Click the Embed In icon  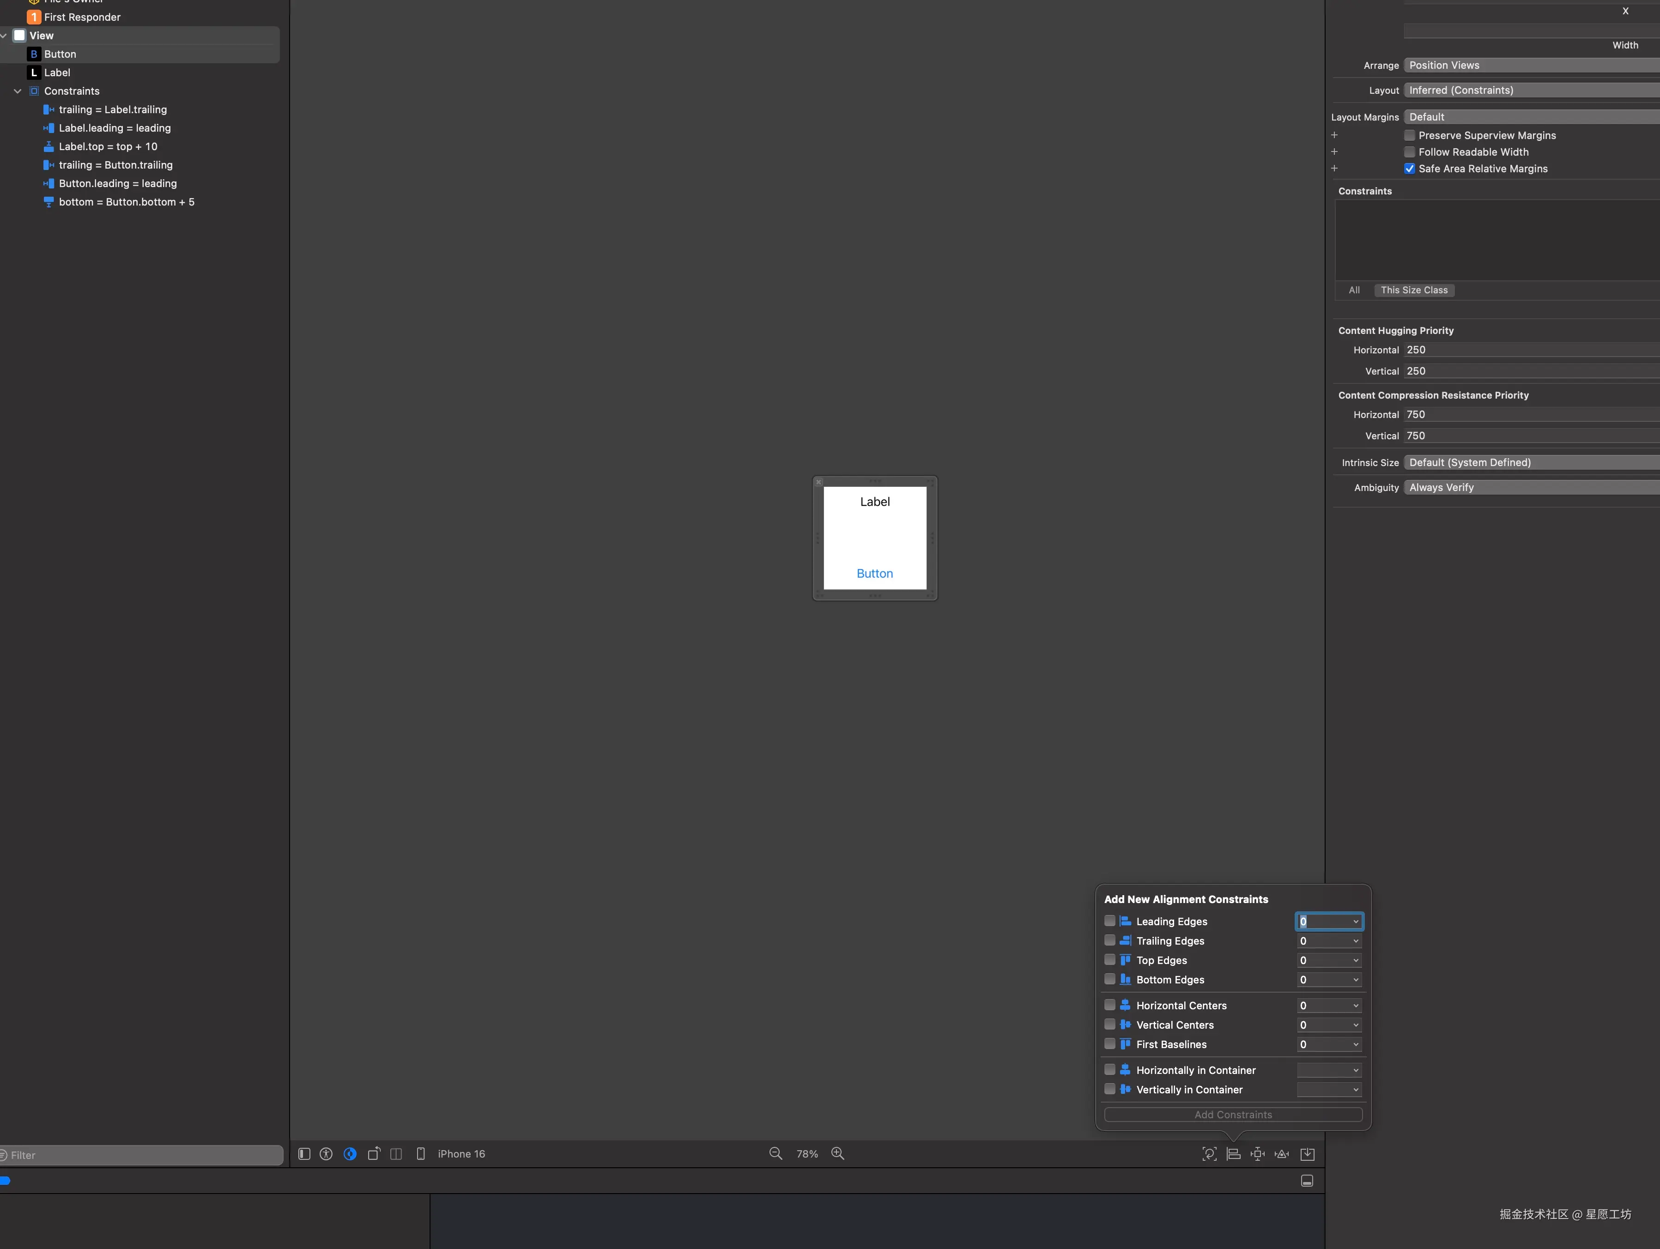point(1307,1154)
